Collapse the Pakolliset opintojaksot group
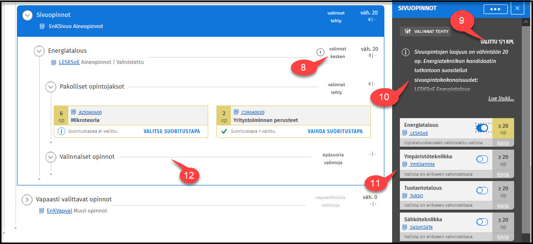533x244 pixels. [x=50, y=87]
